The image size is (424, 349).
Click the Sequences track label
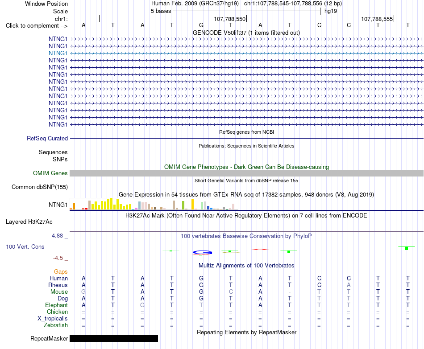(x=53, y=152)
